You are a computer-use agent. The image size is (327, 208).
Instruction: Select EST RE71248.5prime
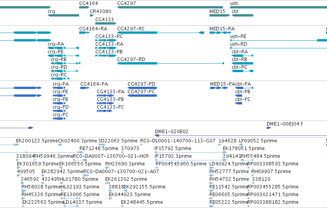click(99, 149)
